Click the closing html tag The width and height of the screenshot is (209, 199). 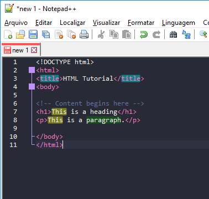(x=49, y=145)
